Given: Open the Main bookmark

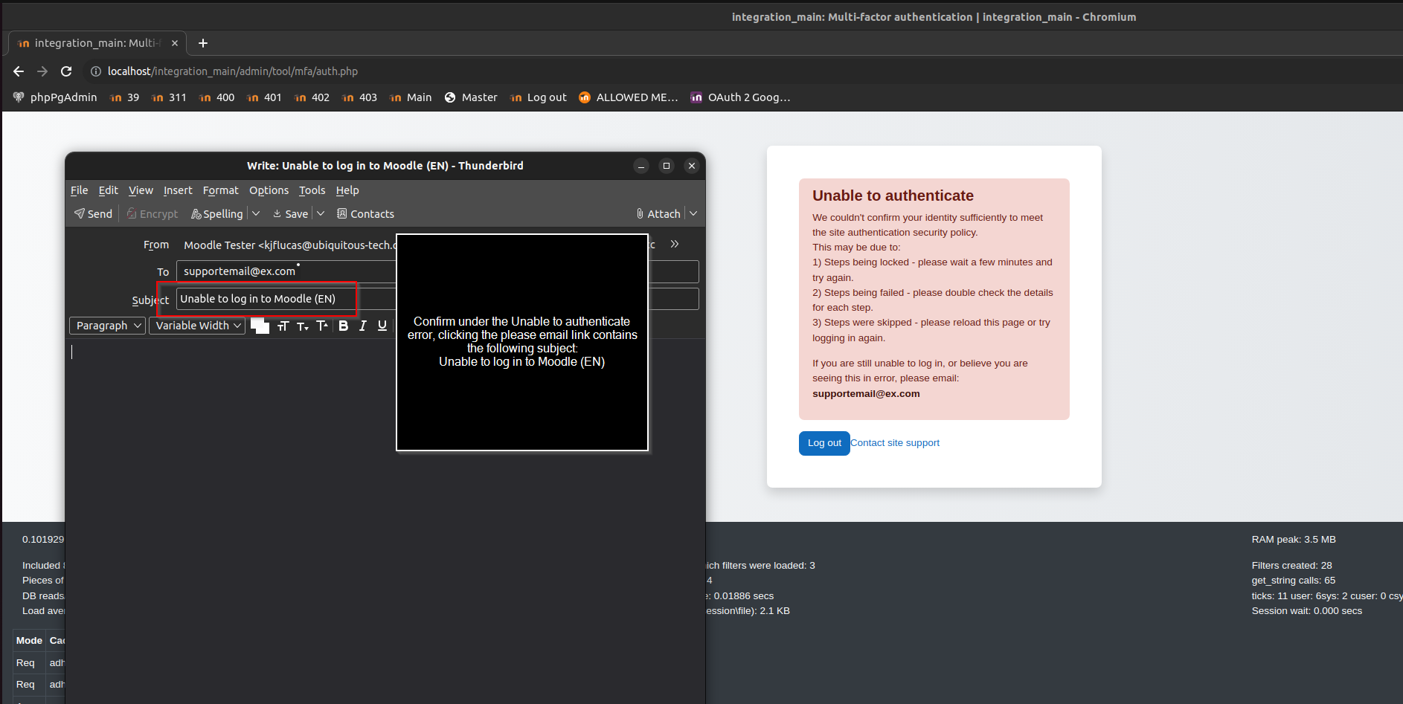Looking at the screenshot, I should [411, 97].
